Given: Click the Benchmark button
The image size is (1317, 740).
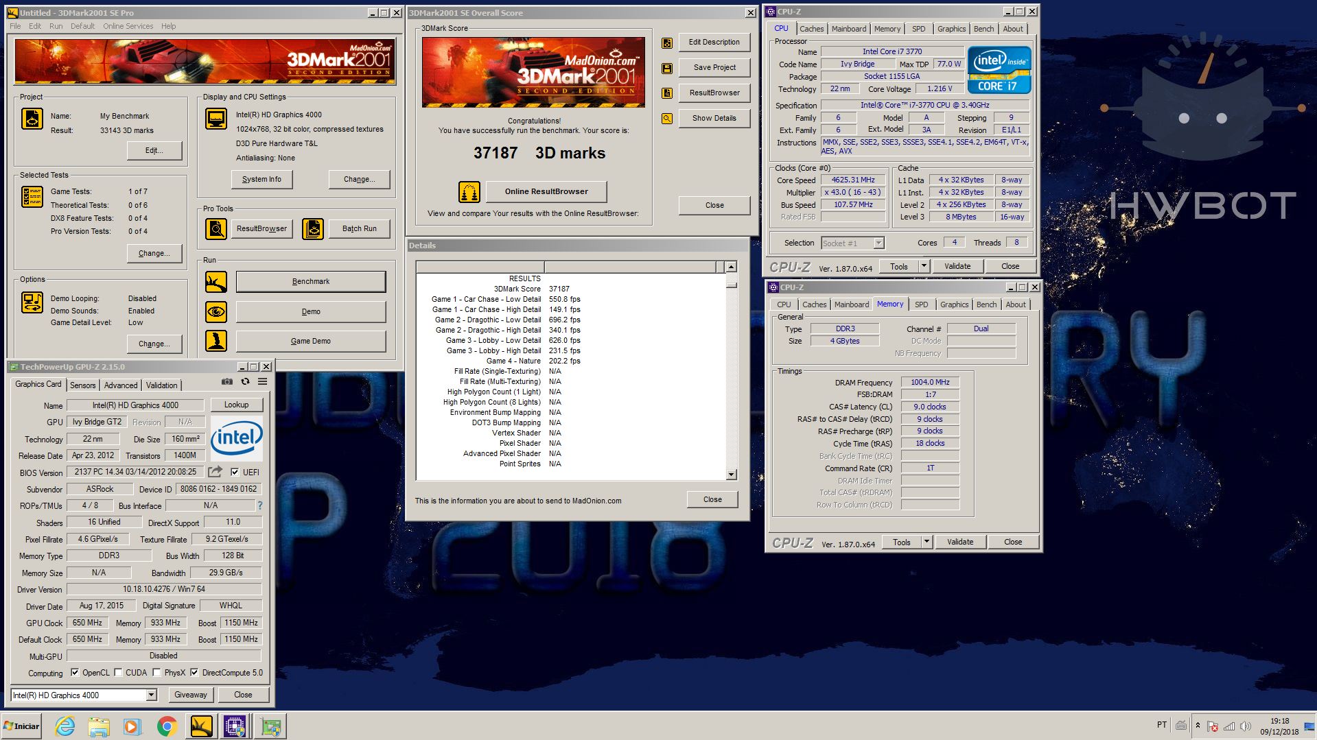Looking at the screenshot, I should [311, 281].
